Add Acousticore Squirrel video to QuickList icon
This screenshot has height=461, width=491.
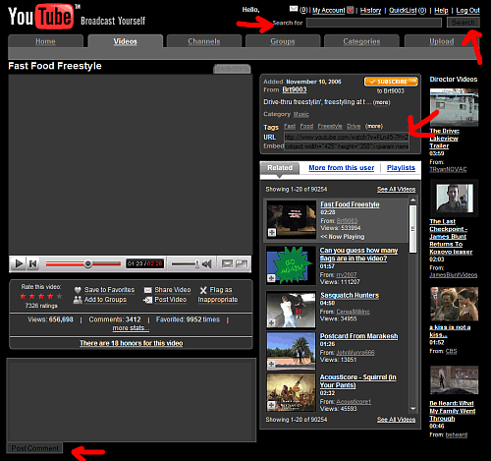tap(271, 405)
